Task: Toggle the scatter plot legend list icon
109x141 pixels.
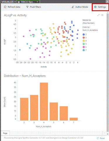Action: pos(102,15)
